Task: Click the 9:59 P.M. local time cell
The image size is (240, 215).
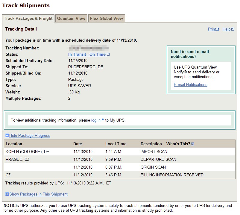Action: click(x=114, y=159)
